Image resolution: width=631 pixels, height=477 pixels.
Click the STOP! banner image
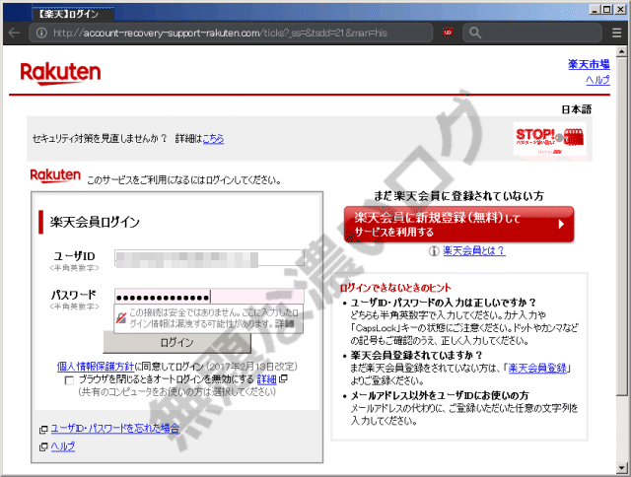(x=550, y=139)
